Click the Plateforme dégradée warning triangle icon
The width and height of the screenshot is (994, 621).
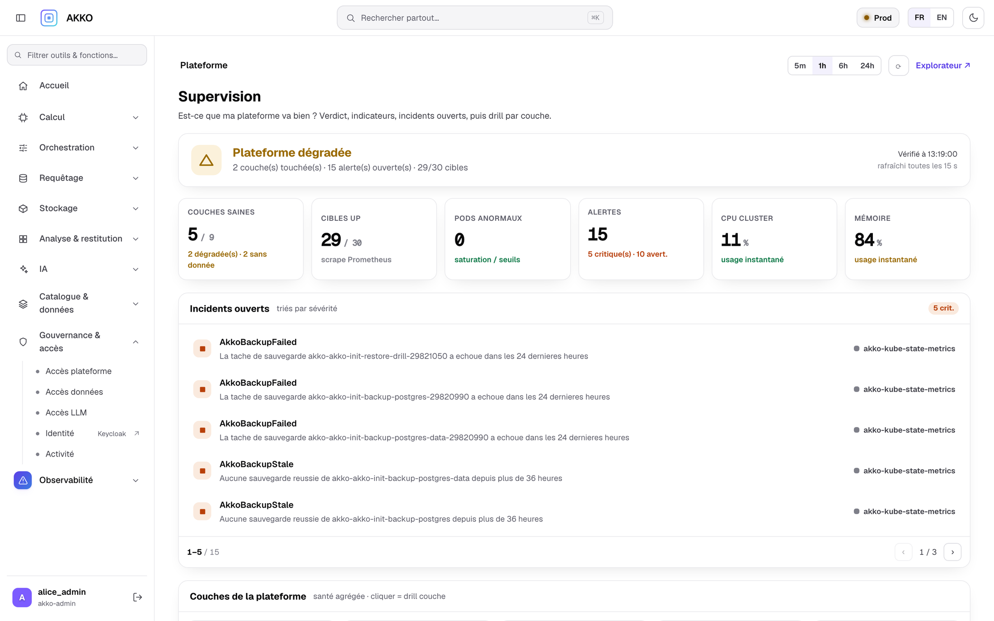(x=206, y=160)
